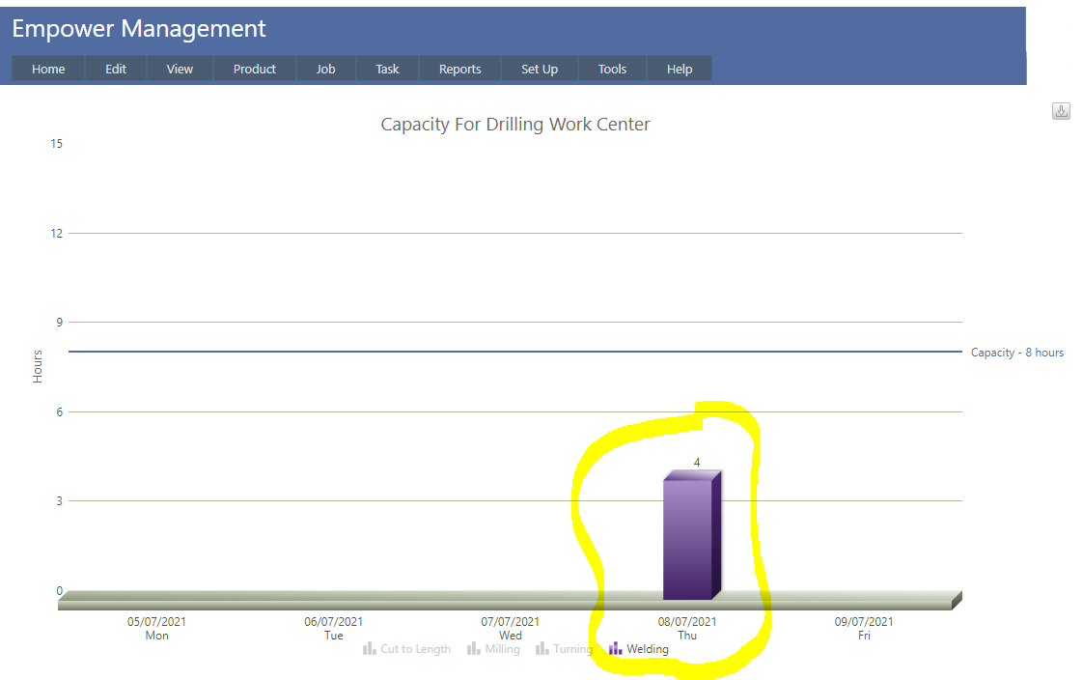Open the Edit menu

116,70
